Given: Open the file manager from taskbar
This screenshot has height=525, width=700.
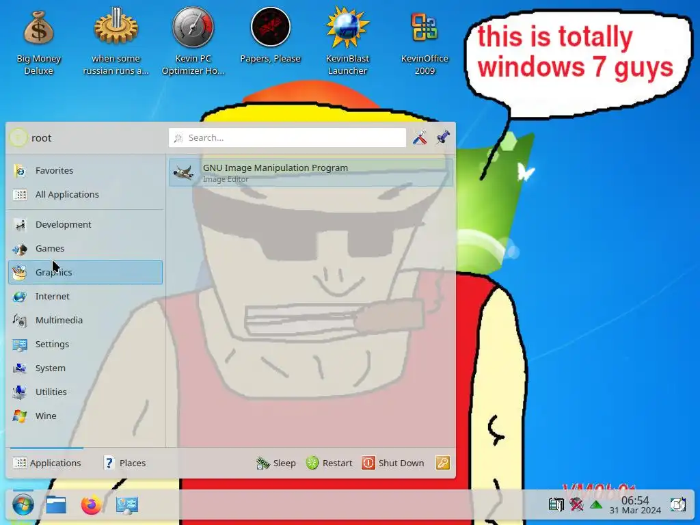Looking at the screenshot, I should 56,505.
